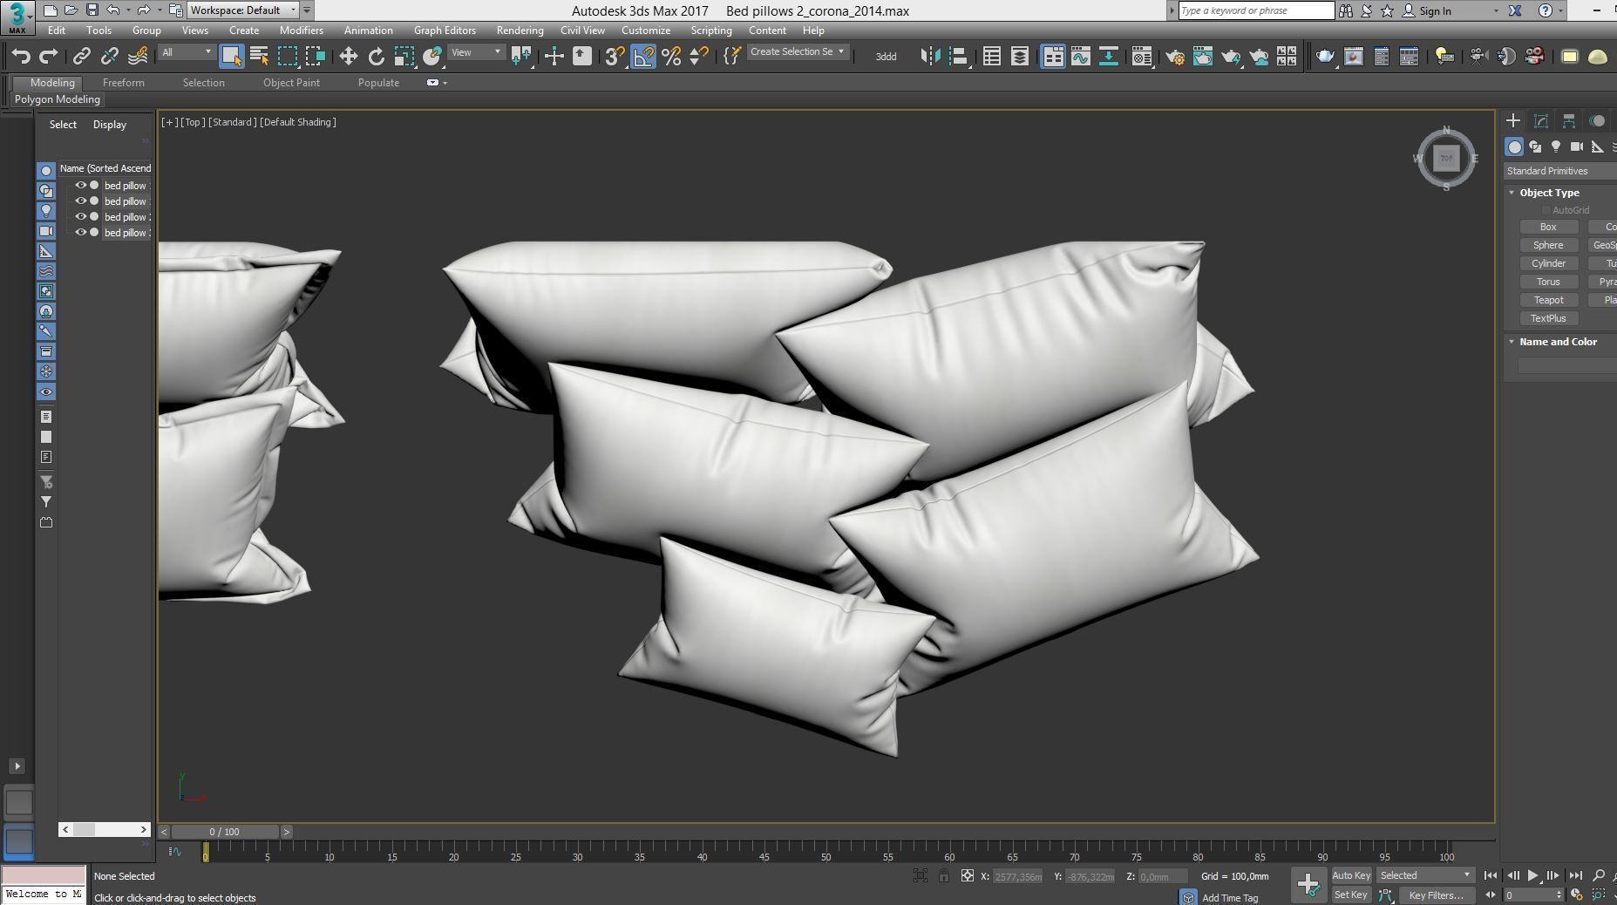
Task: Open the Schematic View
Action: (1109, 57)
